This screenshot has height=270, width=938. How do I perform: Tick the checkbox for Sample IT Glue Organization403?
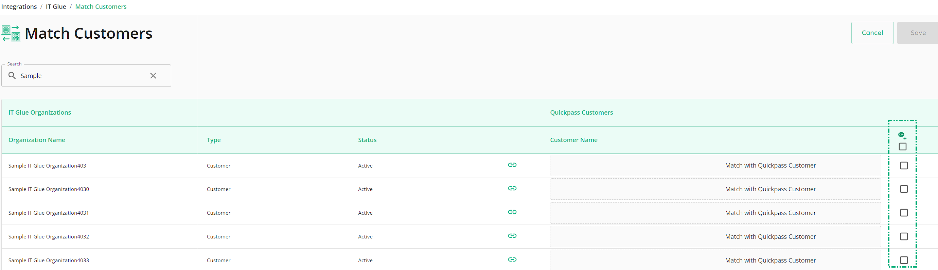click(904, 166)
